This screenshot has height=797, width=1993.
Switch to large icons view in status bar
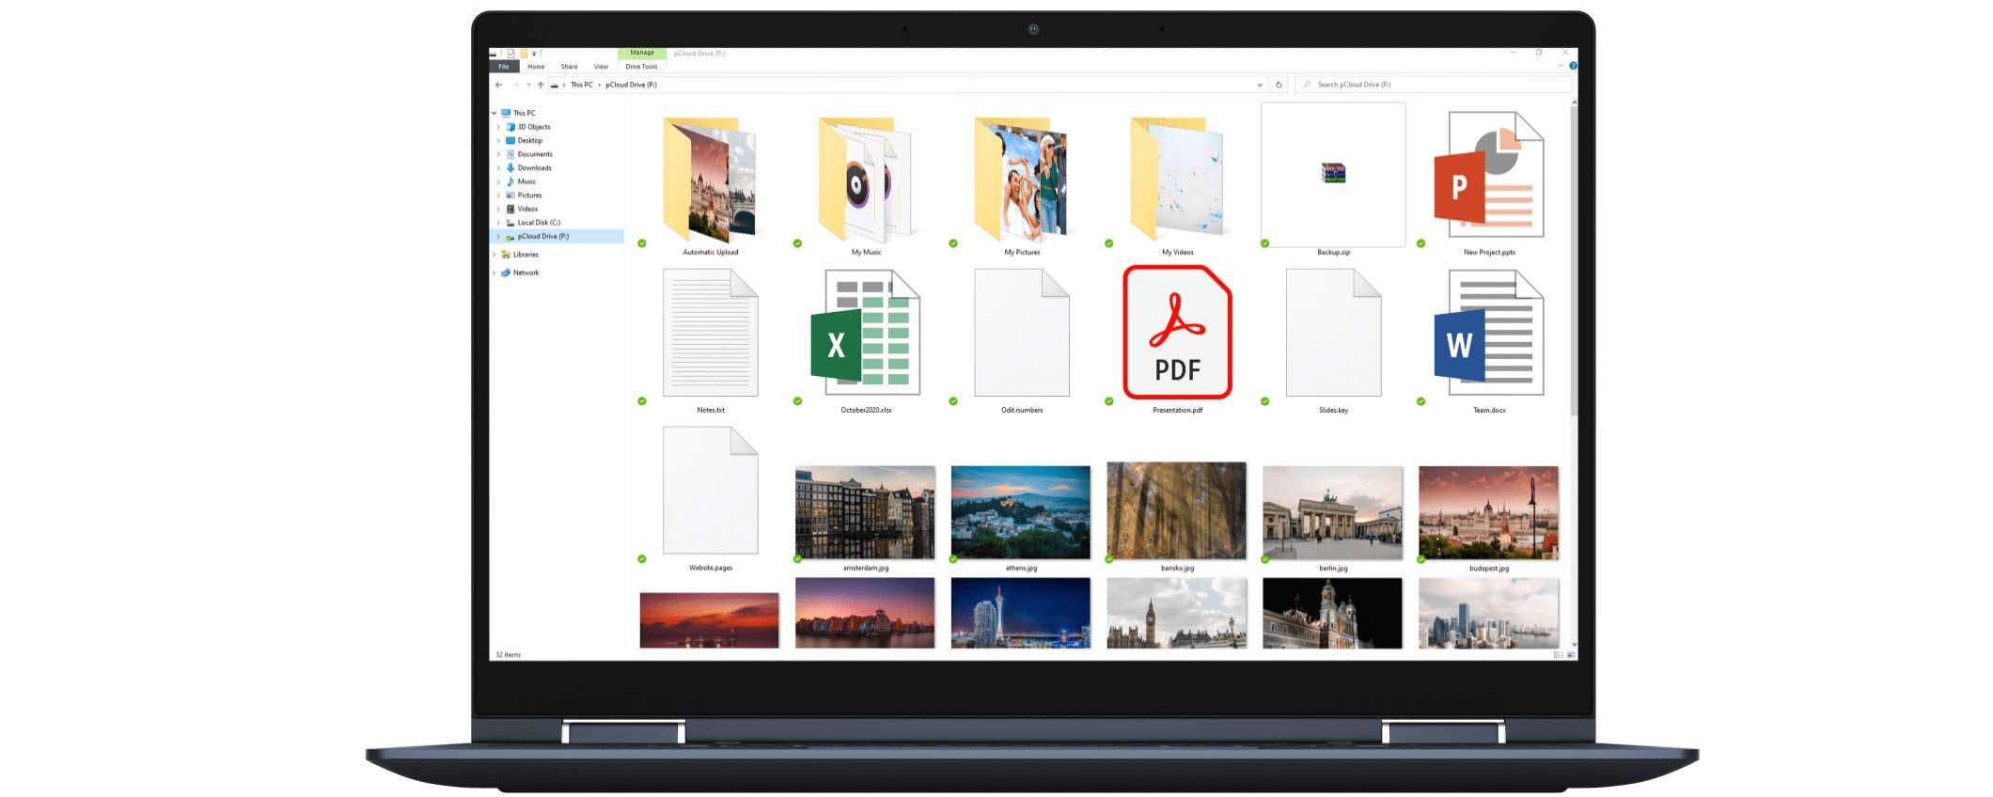coord(1571,654)
